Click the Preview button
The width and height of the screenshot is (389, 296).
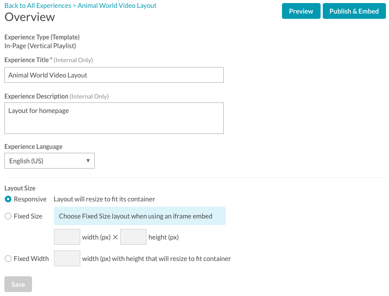(301, 11)
